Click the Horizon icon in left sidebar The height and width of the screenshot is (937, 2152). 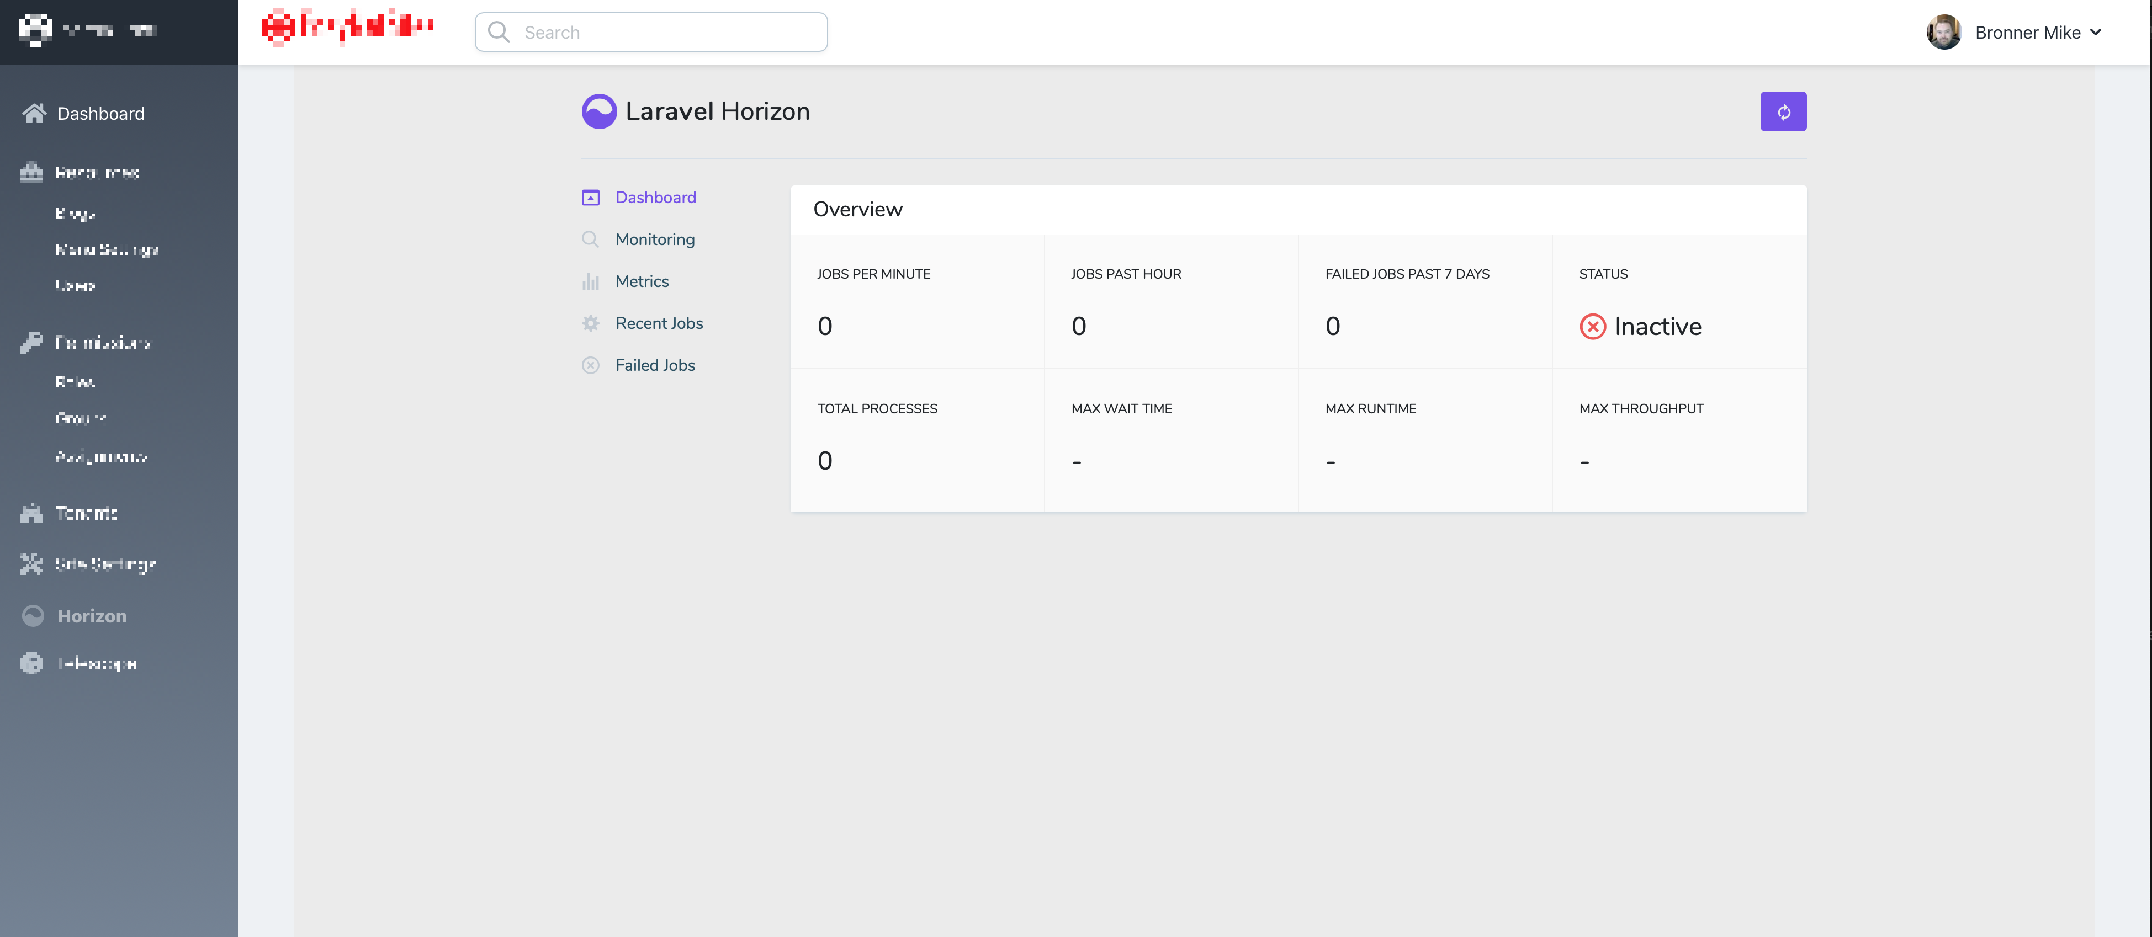pyautogui.click(x=33, y=616)
